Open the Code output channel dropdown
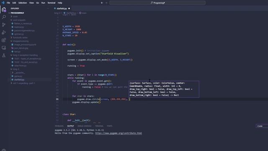Screen dimensions: 268x151 tap(262, 126)
